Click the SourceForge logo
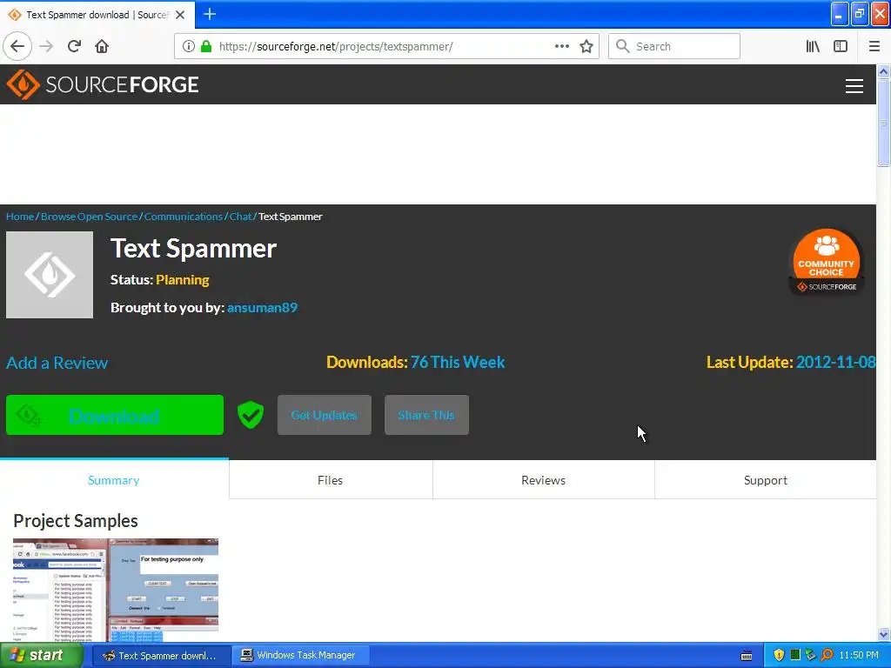This screenshot has height=668, width=891. click(103, 84)
